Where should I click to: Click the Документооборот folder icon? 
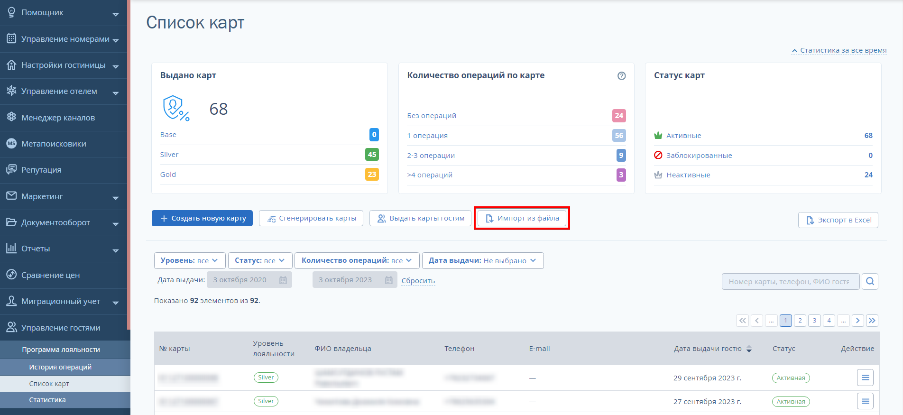pos(11,222)
